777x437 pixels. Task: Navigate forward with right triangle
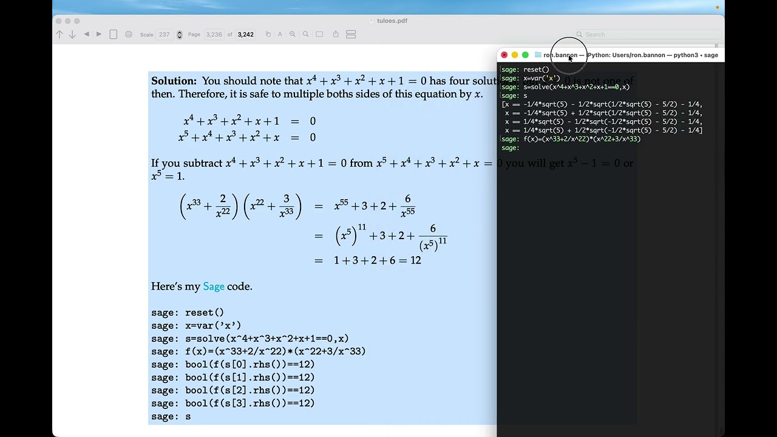point(99,35)
